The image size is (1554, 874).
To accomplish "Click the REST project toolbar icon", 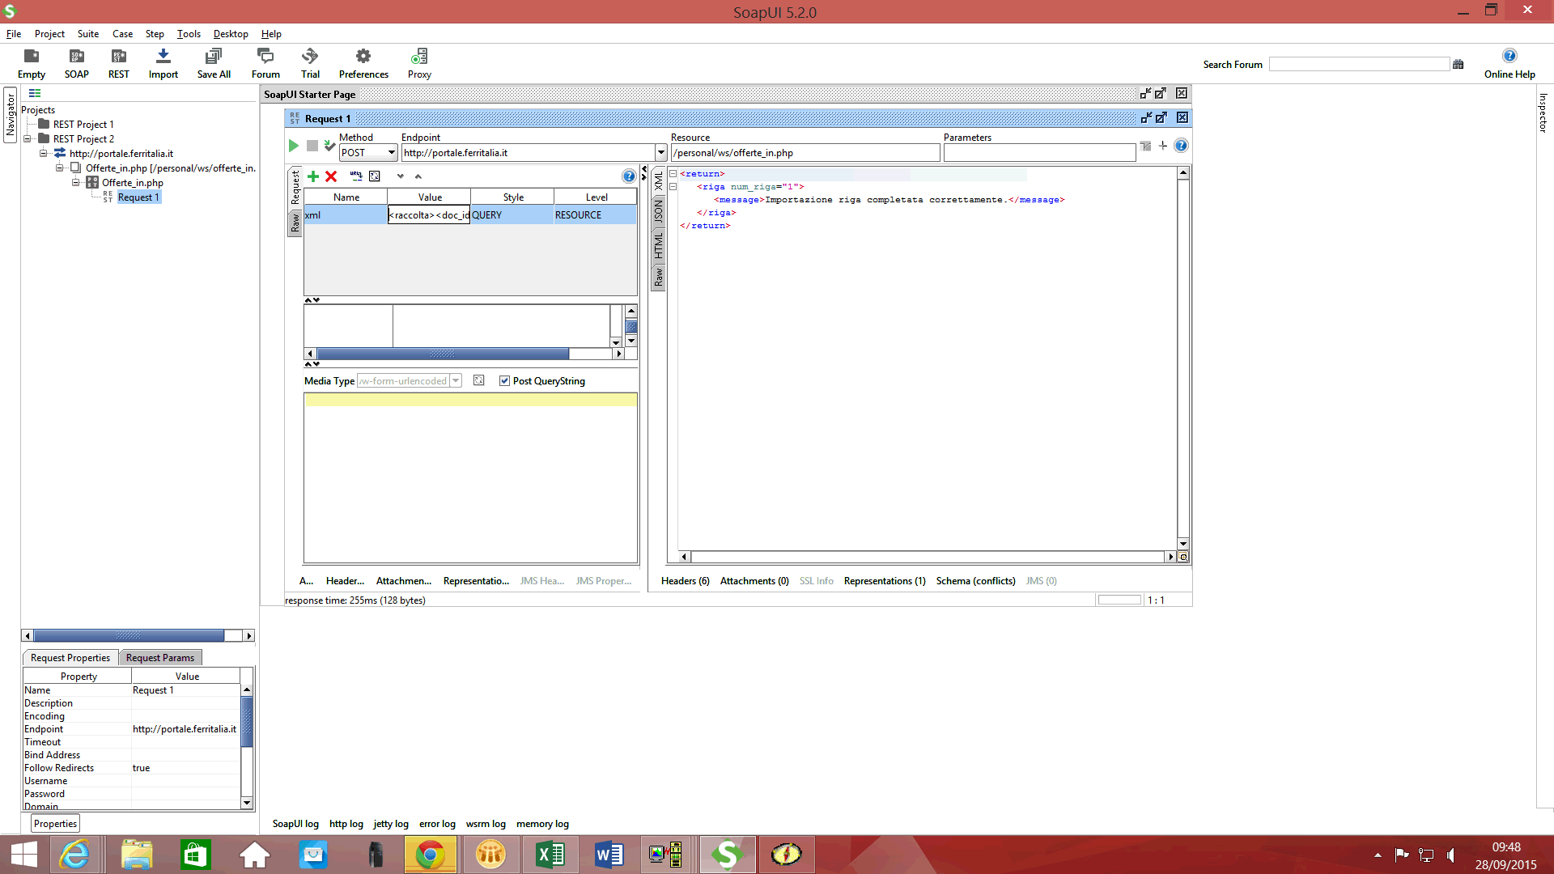I will point(119,63).
